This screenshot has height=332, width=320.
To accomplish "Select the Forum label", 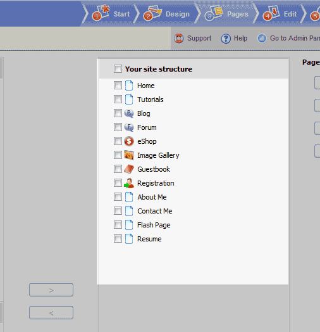I will 147,127.
